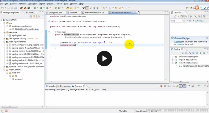The height and width of the screenshot is (113, 209).
Task: Toggle Link with Editor in Package Explorer
Action: [34, 16]
